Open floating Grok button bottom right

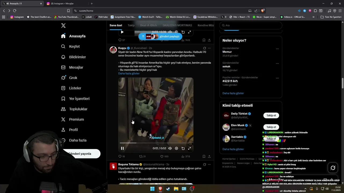[333, 168]
